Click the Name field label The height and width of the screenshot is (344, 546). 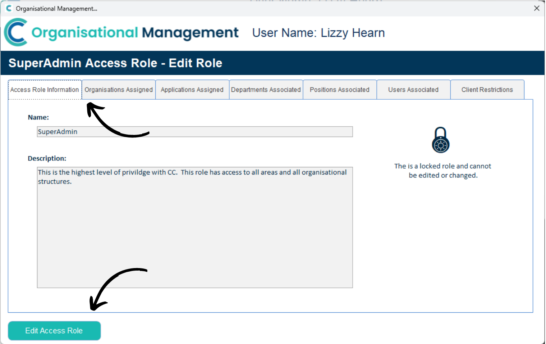tap(38, 117)
